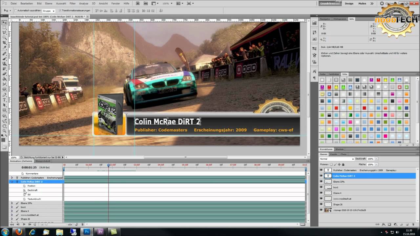
Task: Expand the box1 timeline track
Action: point(12,207)
